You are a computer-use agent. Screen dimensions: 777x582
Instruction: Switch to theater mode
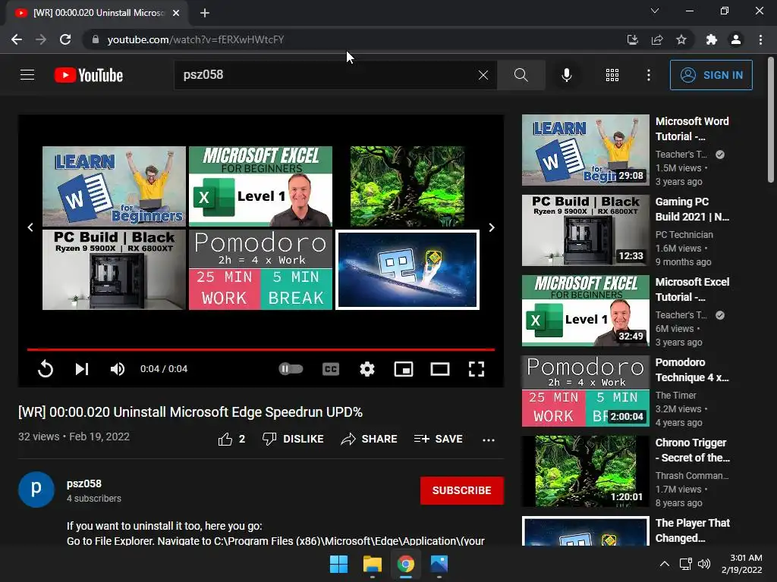440,369
